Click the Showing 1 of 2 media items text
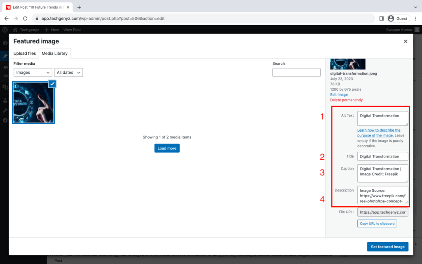This screenshot has width=422, height=264. point(167,137)
